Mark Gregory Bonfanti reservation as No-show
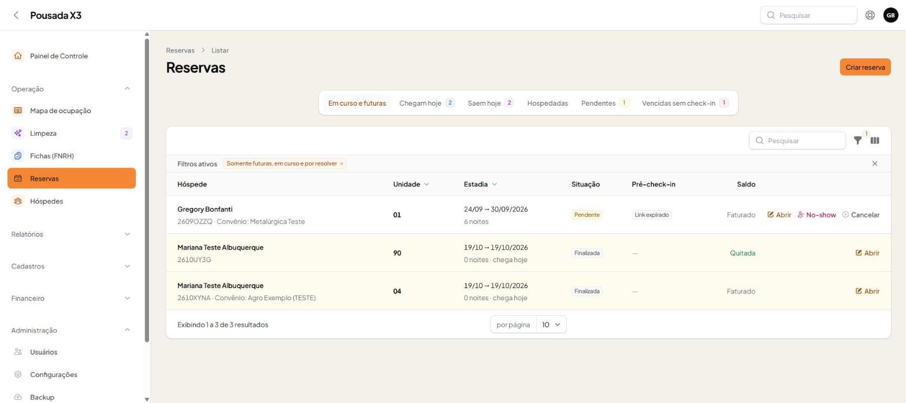Image resolution: width=906 pixels, height=403 pixels. coord(816,215)
